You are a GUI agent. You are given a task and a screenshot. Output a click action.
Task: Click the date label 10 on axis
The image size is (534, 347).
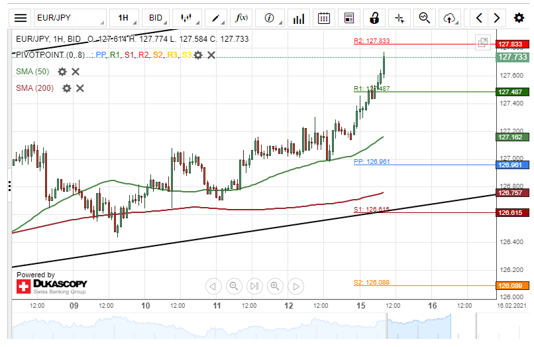tap(145, 306)
